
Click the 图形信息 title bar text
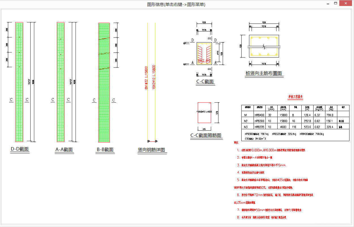pos(176,4)
